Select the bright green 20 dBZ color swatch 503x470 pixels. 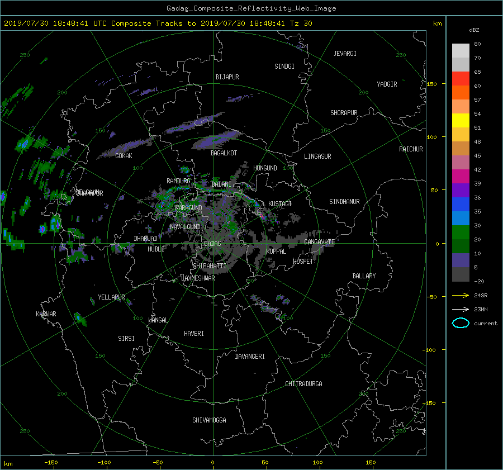pos(461,232)
